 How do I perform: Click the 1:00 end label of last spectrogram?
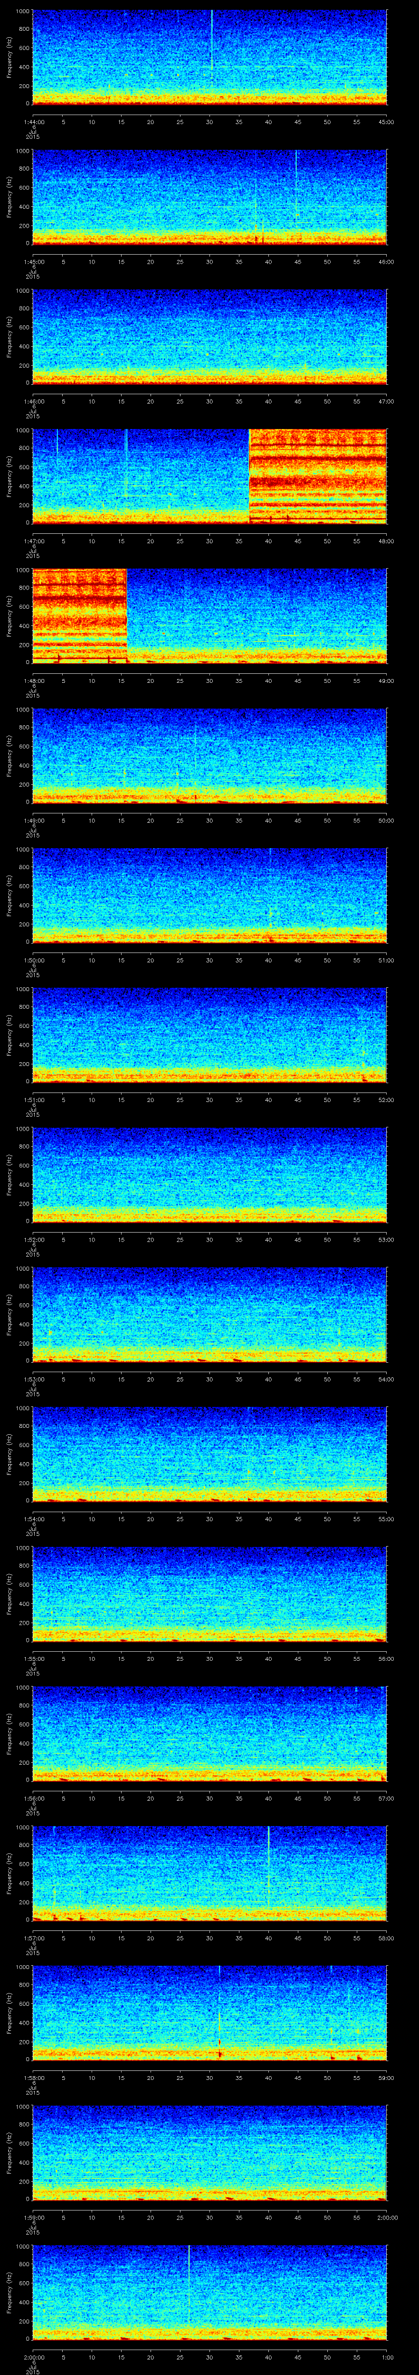click(x=387, y=2357)
